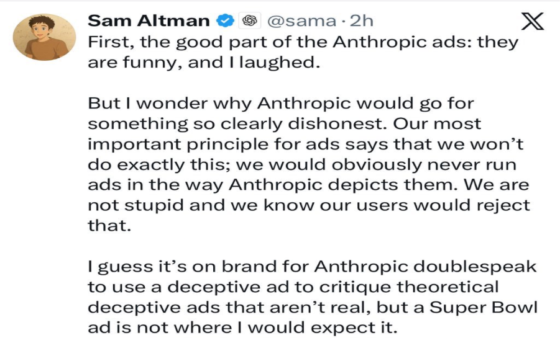Screen dimensions: 560x356
Task: Click the blue verified checkmark badge
Action: click(224, 20)
